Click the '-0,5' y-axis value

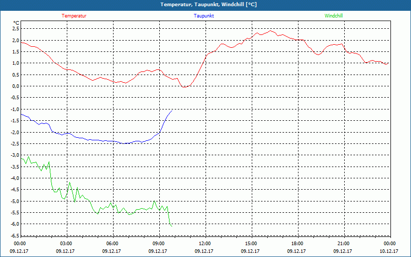(15, 98)
